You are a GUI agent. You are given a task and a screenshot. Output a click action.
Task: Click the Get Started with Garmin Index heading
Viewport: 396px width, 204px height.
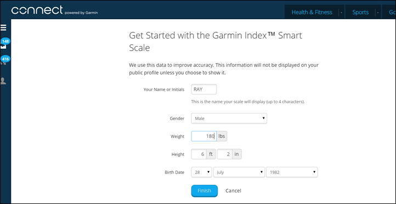(x=216, y=42)
